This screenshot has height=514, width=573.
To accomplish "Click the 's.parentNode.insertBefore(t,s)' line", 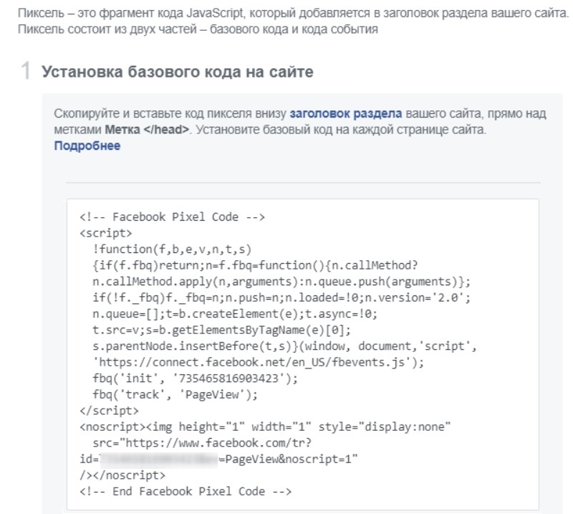I will (284, 346).
